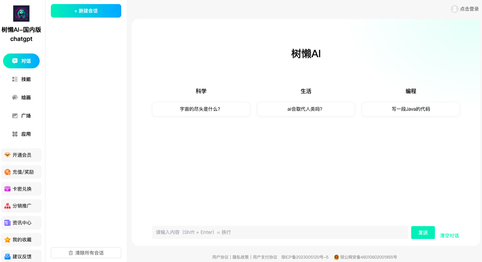482x262 pixels.
Task: Click the chat bubble icon beside 对话
Action: [15, 61]
